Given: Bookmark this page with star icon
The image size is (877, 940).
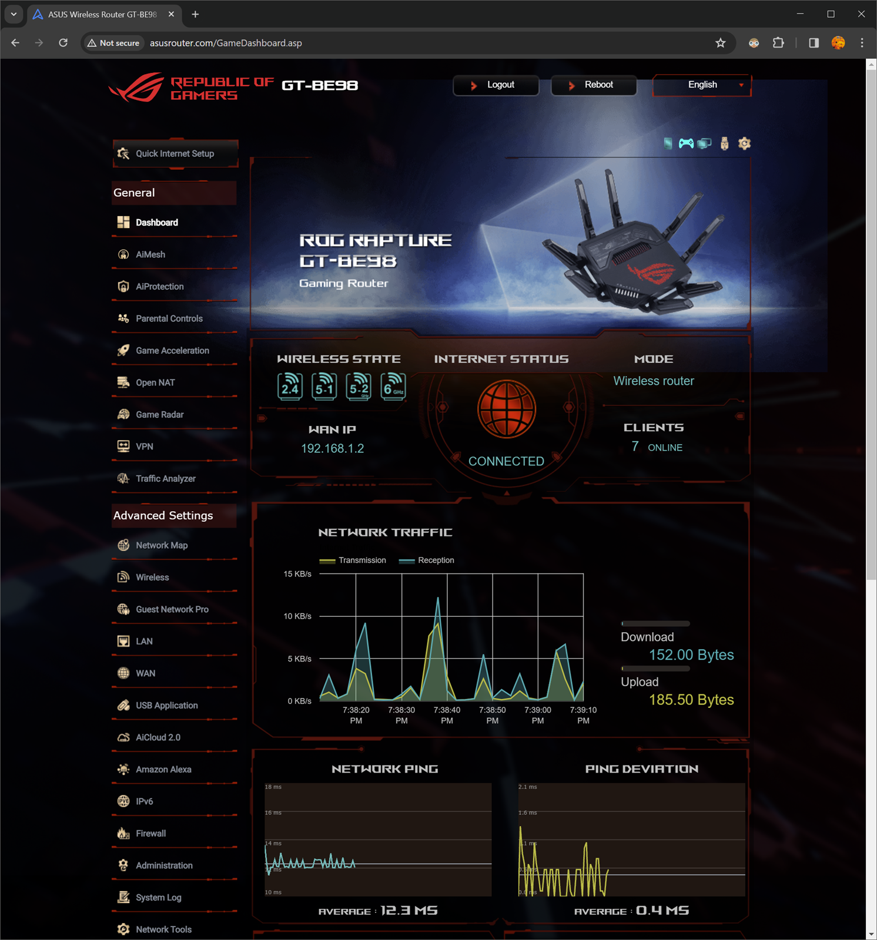Looking at the screenshot, I should click(721, 43).
